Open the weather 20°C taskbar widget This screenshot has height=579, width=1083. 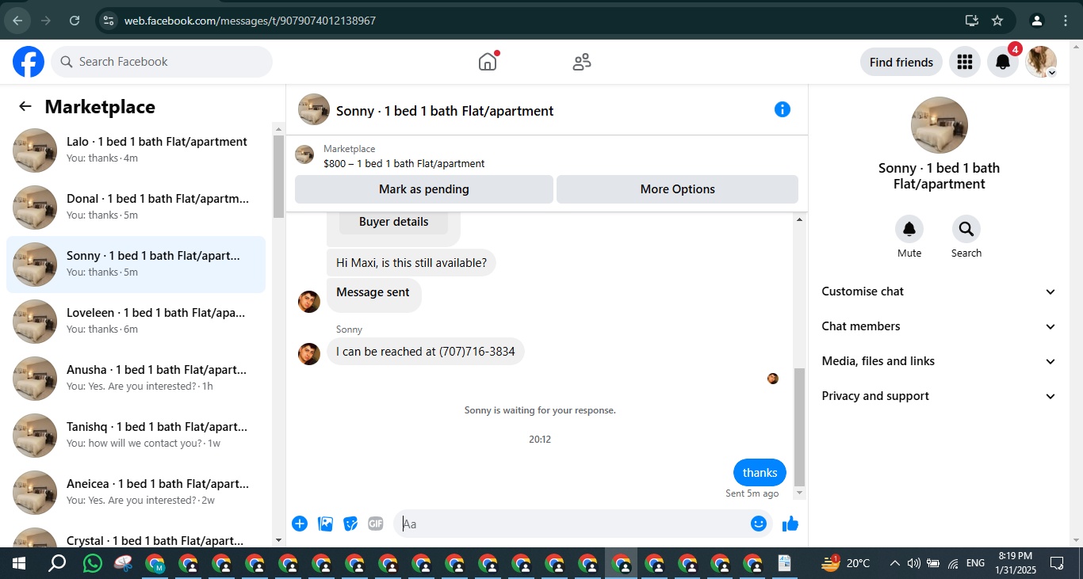click(x=846, y=563)
